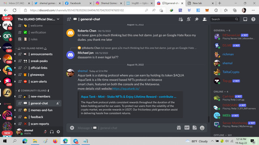
Task: Select member richman in member list
Action: (228, 54)
